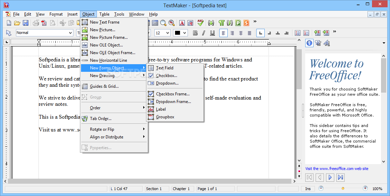Export as PDF using toolbar icon
The width and height of the screenshot is (390, 196).
44,23
